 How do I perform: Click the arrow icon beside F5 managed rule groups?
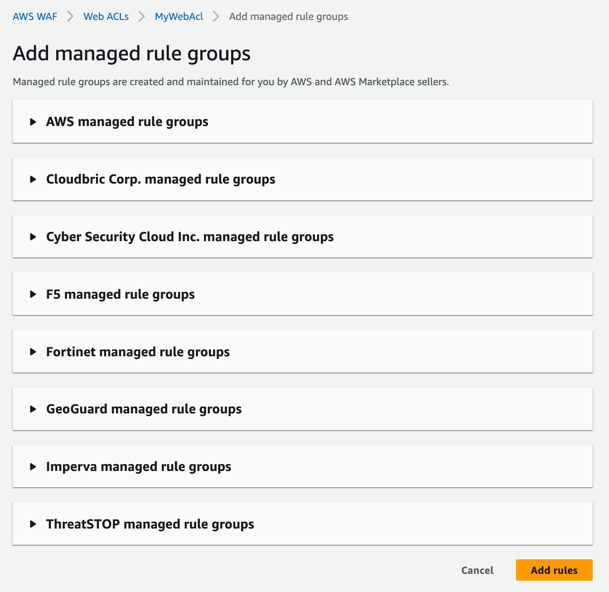[x=33, y=294]
